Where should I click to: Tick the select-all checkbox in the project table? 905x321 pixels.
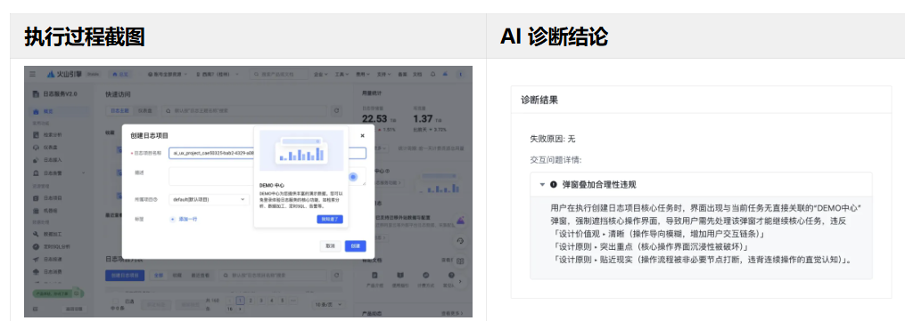point(114,301)
